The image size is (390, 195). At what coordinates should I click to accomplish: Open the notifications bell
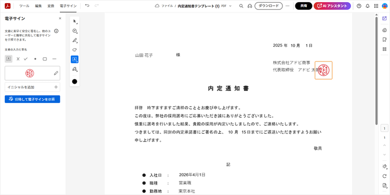(x=368, y=6)
